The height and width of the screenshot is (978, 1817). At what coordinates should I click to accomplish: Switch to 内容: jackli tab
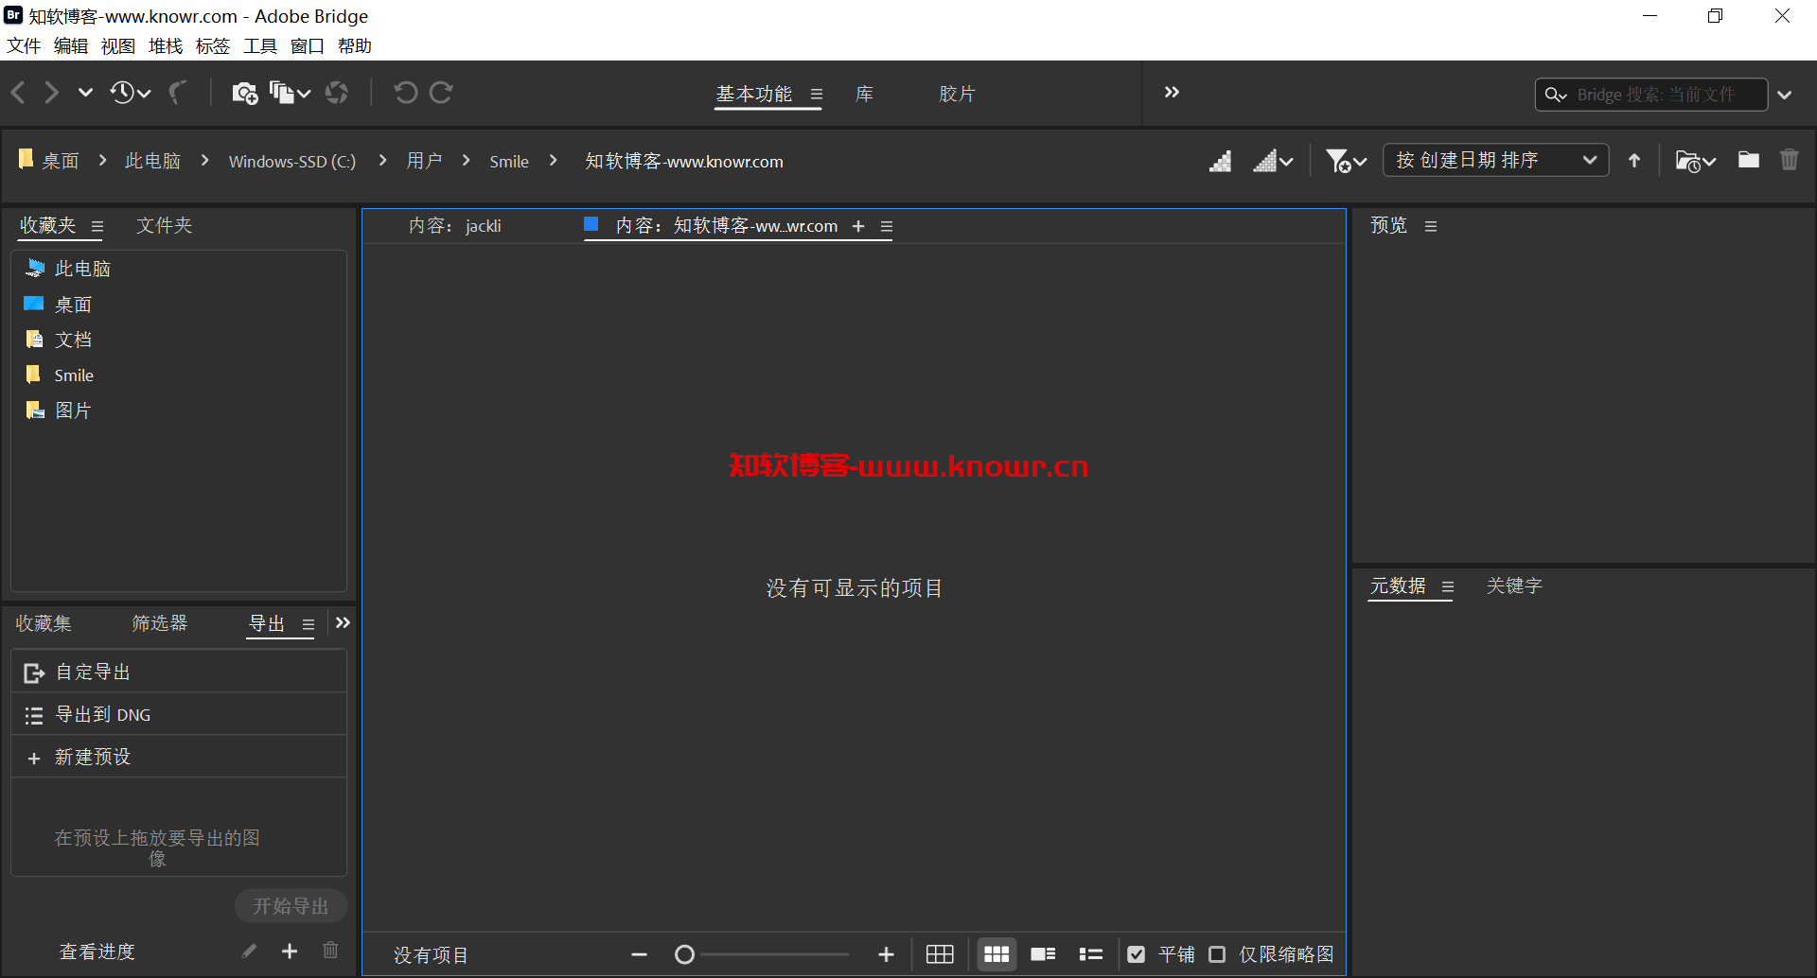pyautogui.click(x=454, y=226)
